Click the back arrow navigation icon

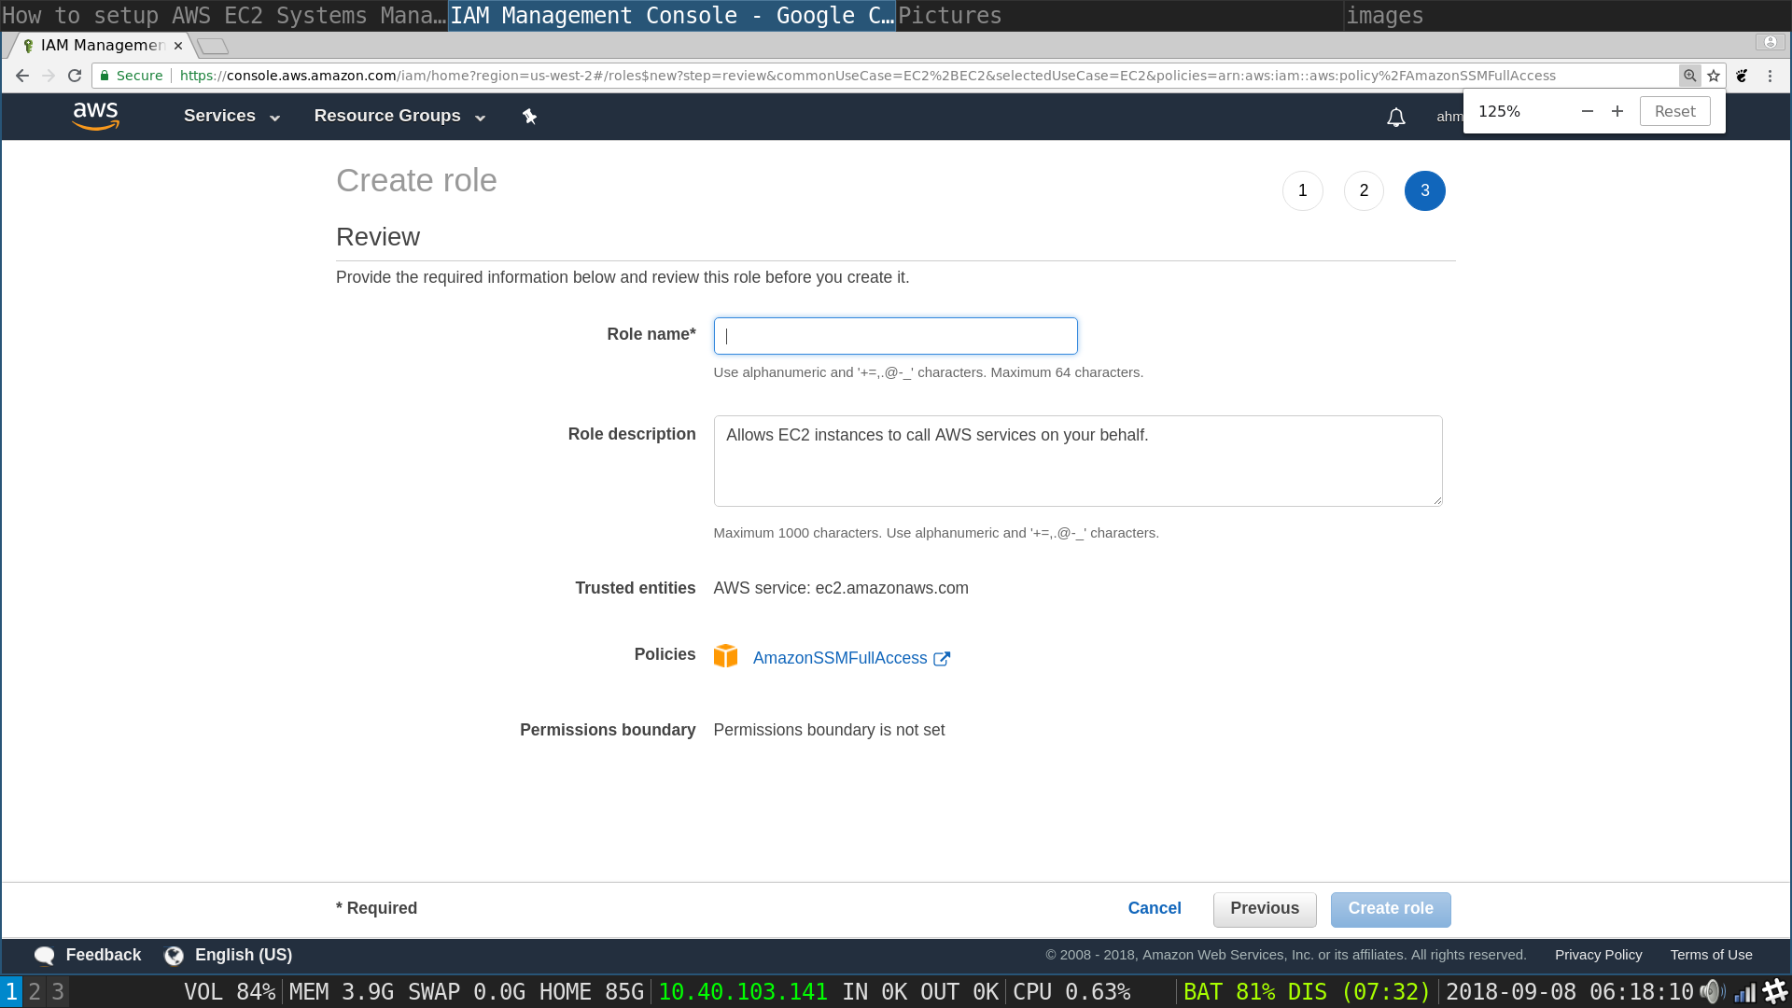point(22,76)
